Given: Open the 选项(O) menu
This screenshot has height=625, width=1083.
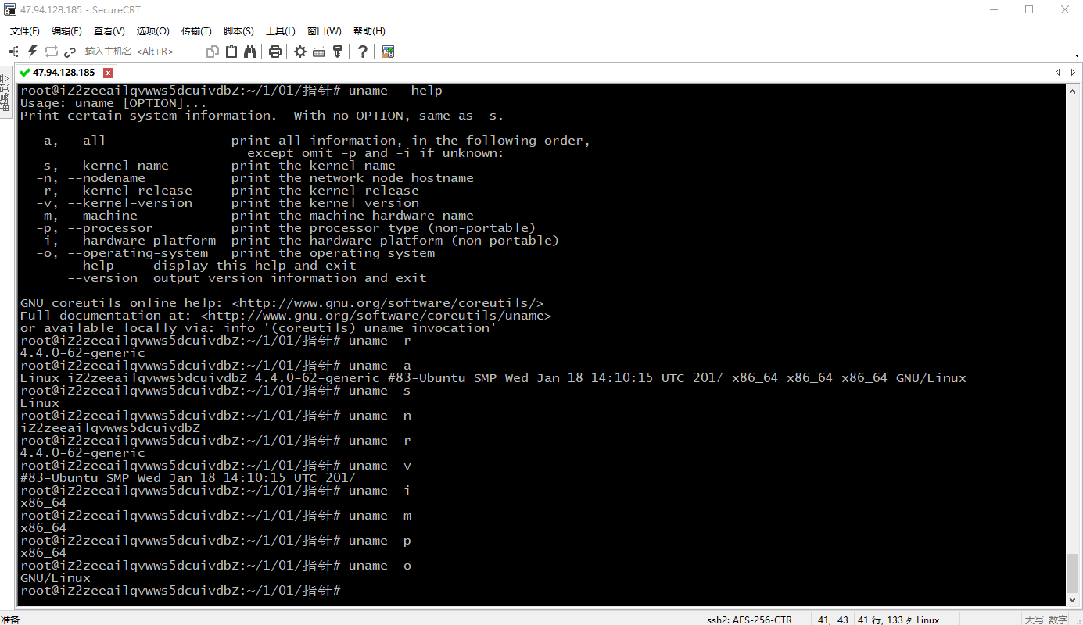Looking at the screenshot, I should click(152, 30).
